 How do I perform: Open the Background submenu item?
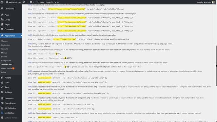[6, 61]
